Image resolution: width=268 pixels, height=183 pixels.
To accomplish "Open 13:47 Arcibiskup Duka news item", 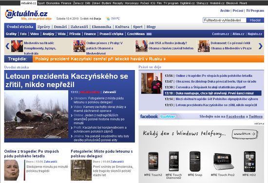I will [216, 81].
